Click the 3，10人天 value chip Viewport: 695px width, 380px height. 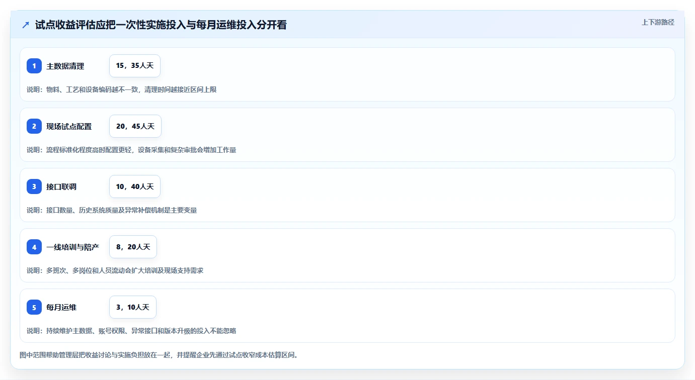click(133, 307)
